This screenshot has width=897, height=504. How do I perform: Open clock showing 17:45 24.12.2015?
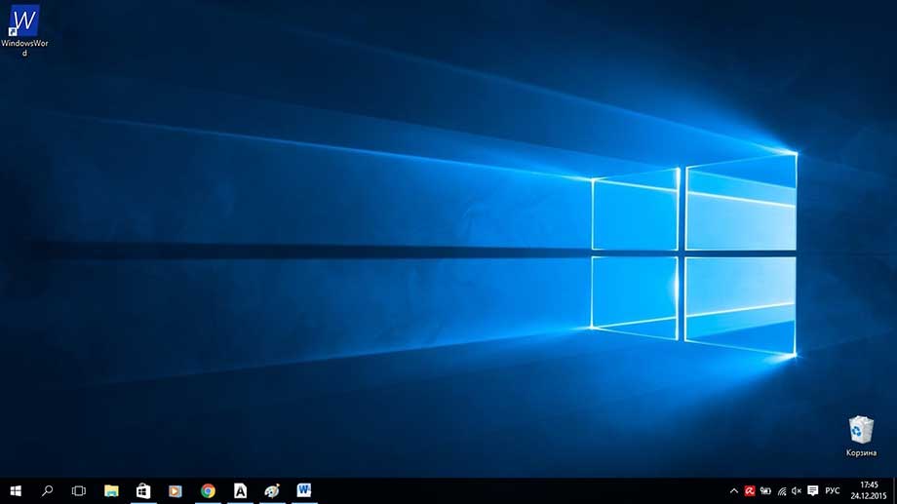click(869, 491)
